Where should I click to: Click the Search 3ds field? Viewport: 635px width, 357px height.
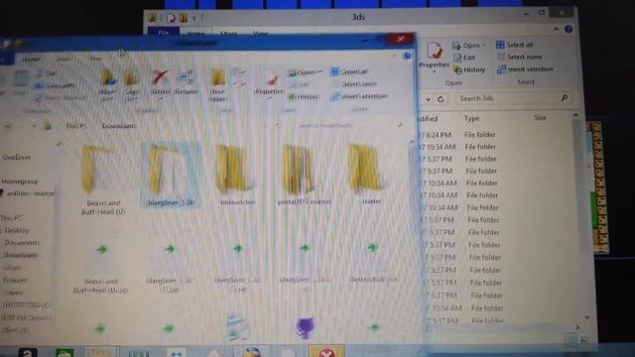(507, 98)
